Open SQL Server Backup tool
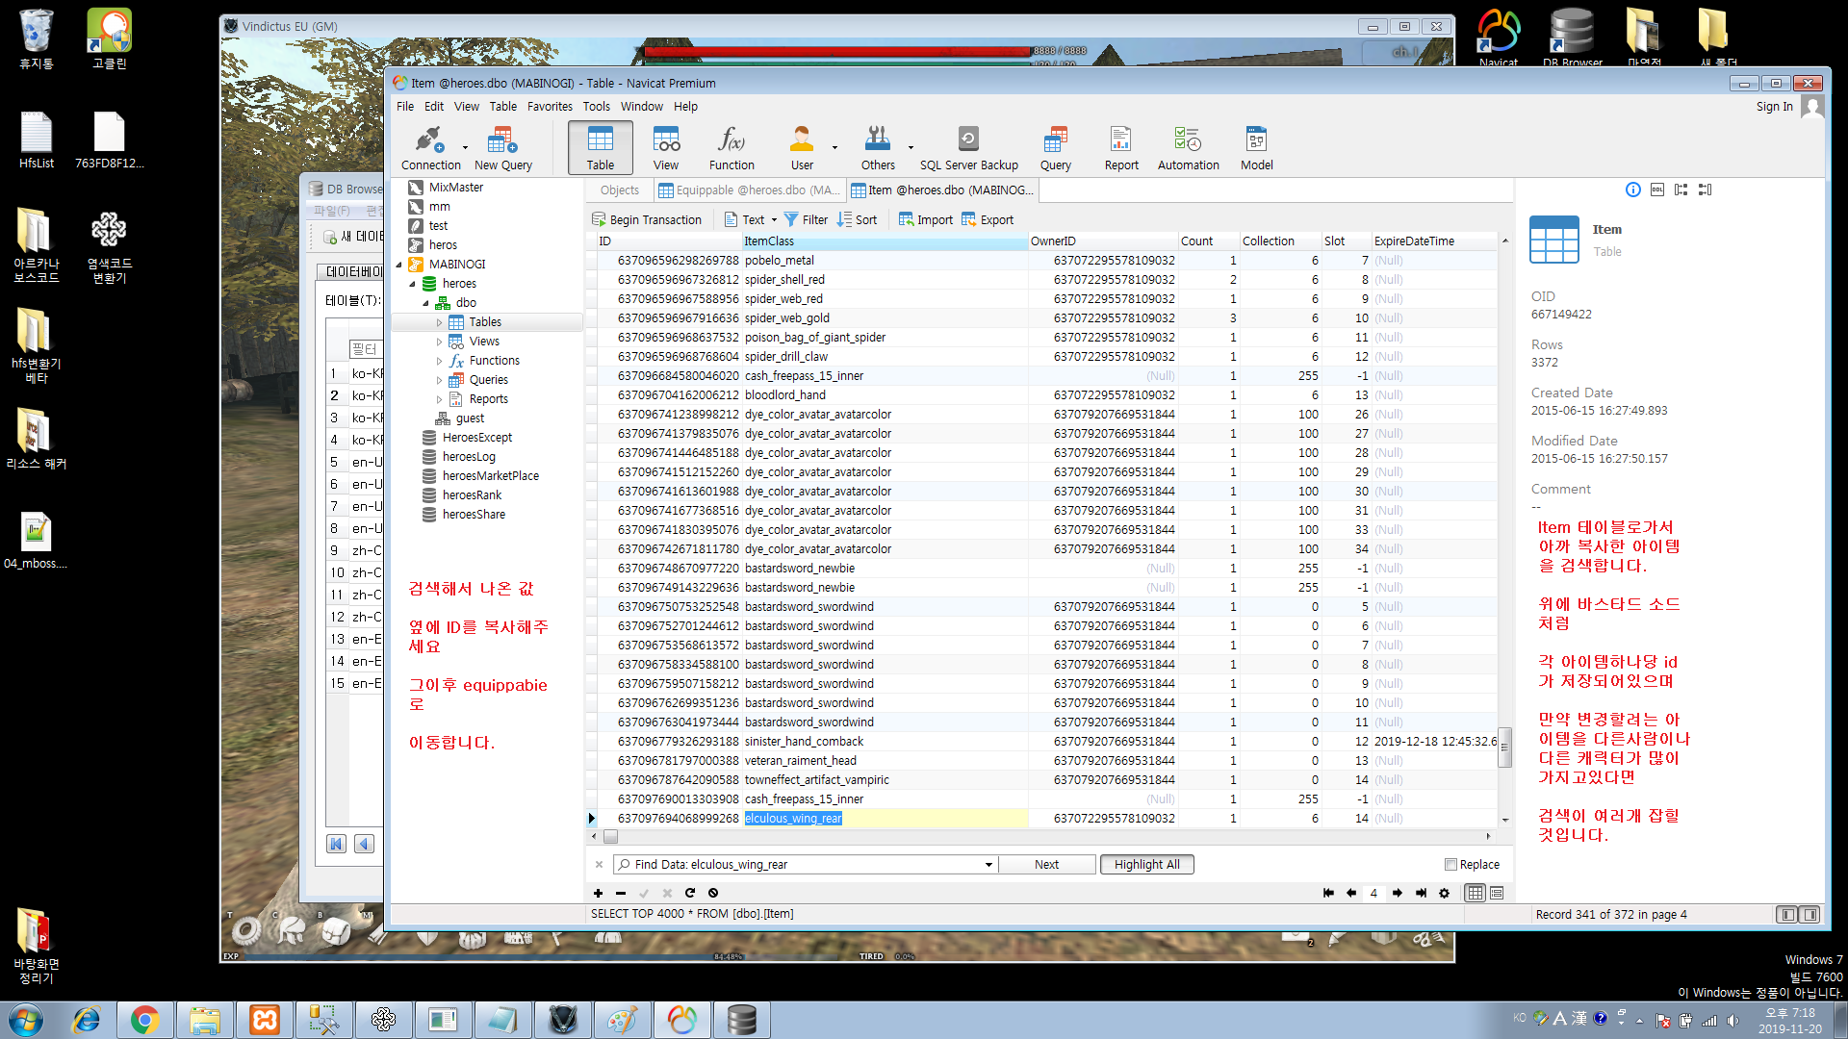Image resolution: width=1848 pixels, height=1039 pixels. coord(968,147)
